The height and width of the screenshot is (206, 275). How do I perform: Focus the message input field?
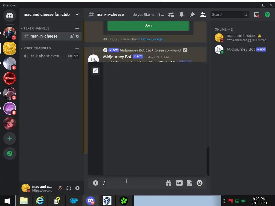pyautogui.click(x=133, y=183)
